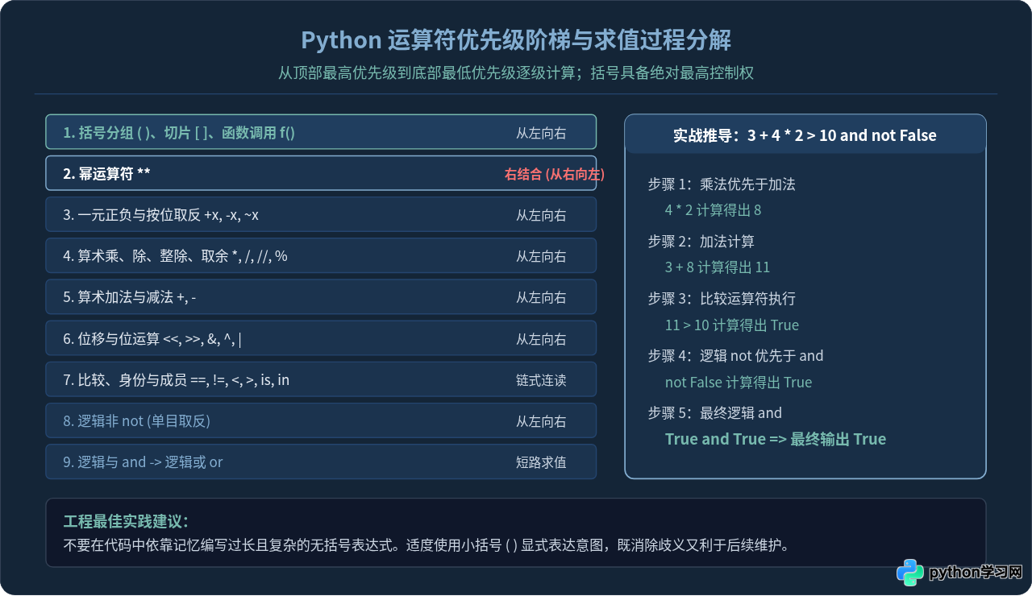Select row '9. 逻辑与 and -> 逻辑或 or'
Viewport: 1032px width, 596px height.
321,462
